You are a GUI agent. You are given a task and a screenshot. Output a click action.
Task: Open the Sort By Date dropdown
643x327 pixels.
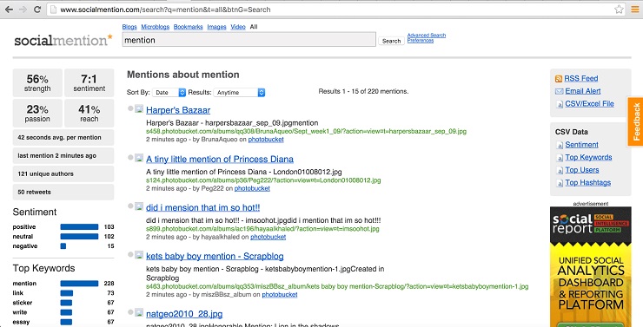pos(169,93)
